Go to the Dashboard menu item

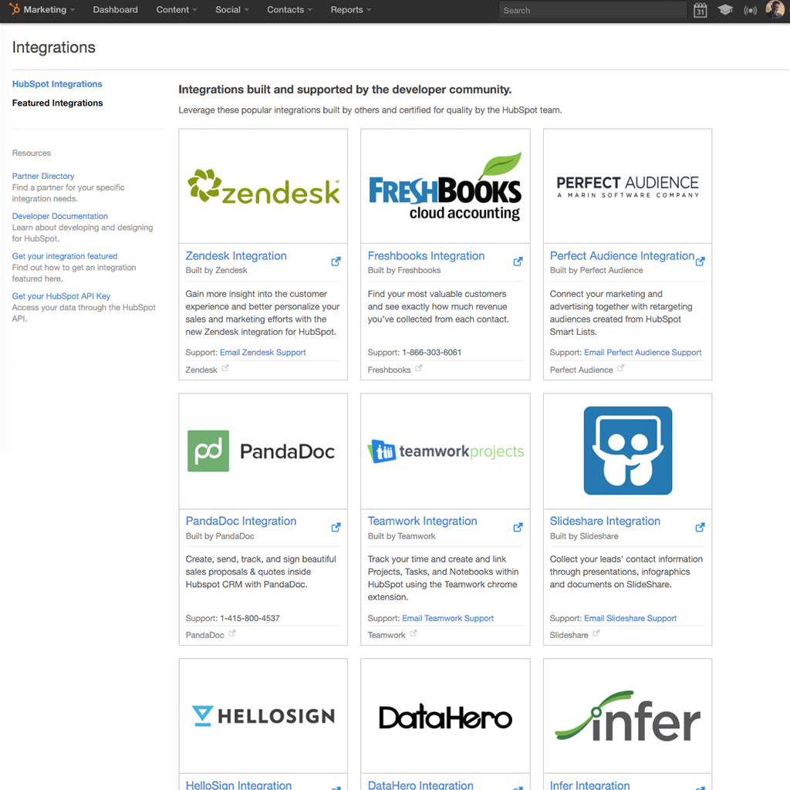(x=116, y=9)
